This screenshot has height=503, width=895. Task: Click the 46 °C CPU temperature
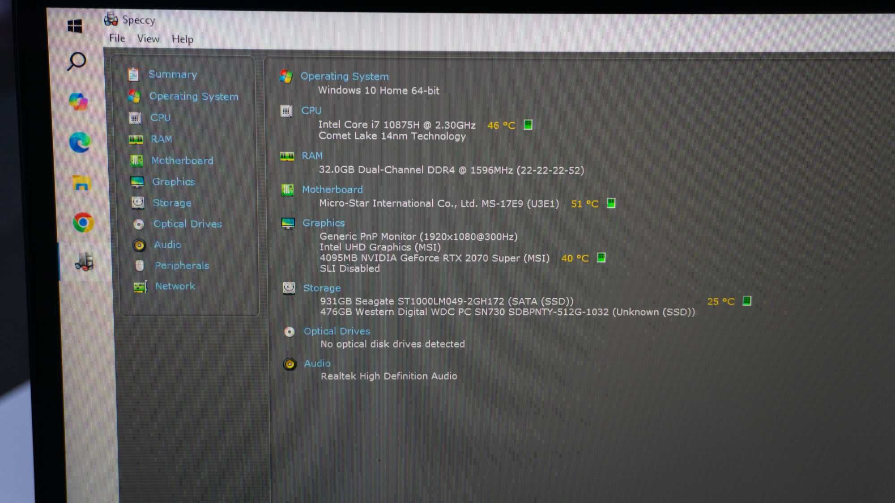[x=501, y=126]
